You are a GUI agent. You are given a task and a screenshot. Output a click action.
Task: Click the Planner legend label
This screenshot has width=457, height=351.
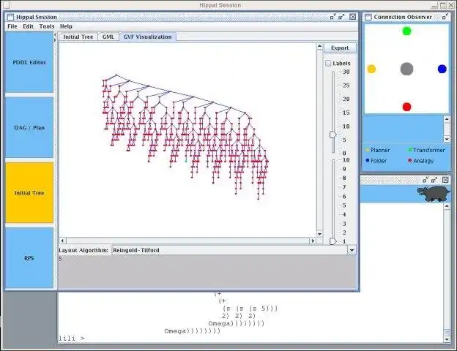coord(380,150)
